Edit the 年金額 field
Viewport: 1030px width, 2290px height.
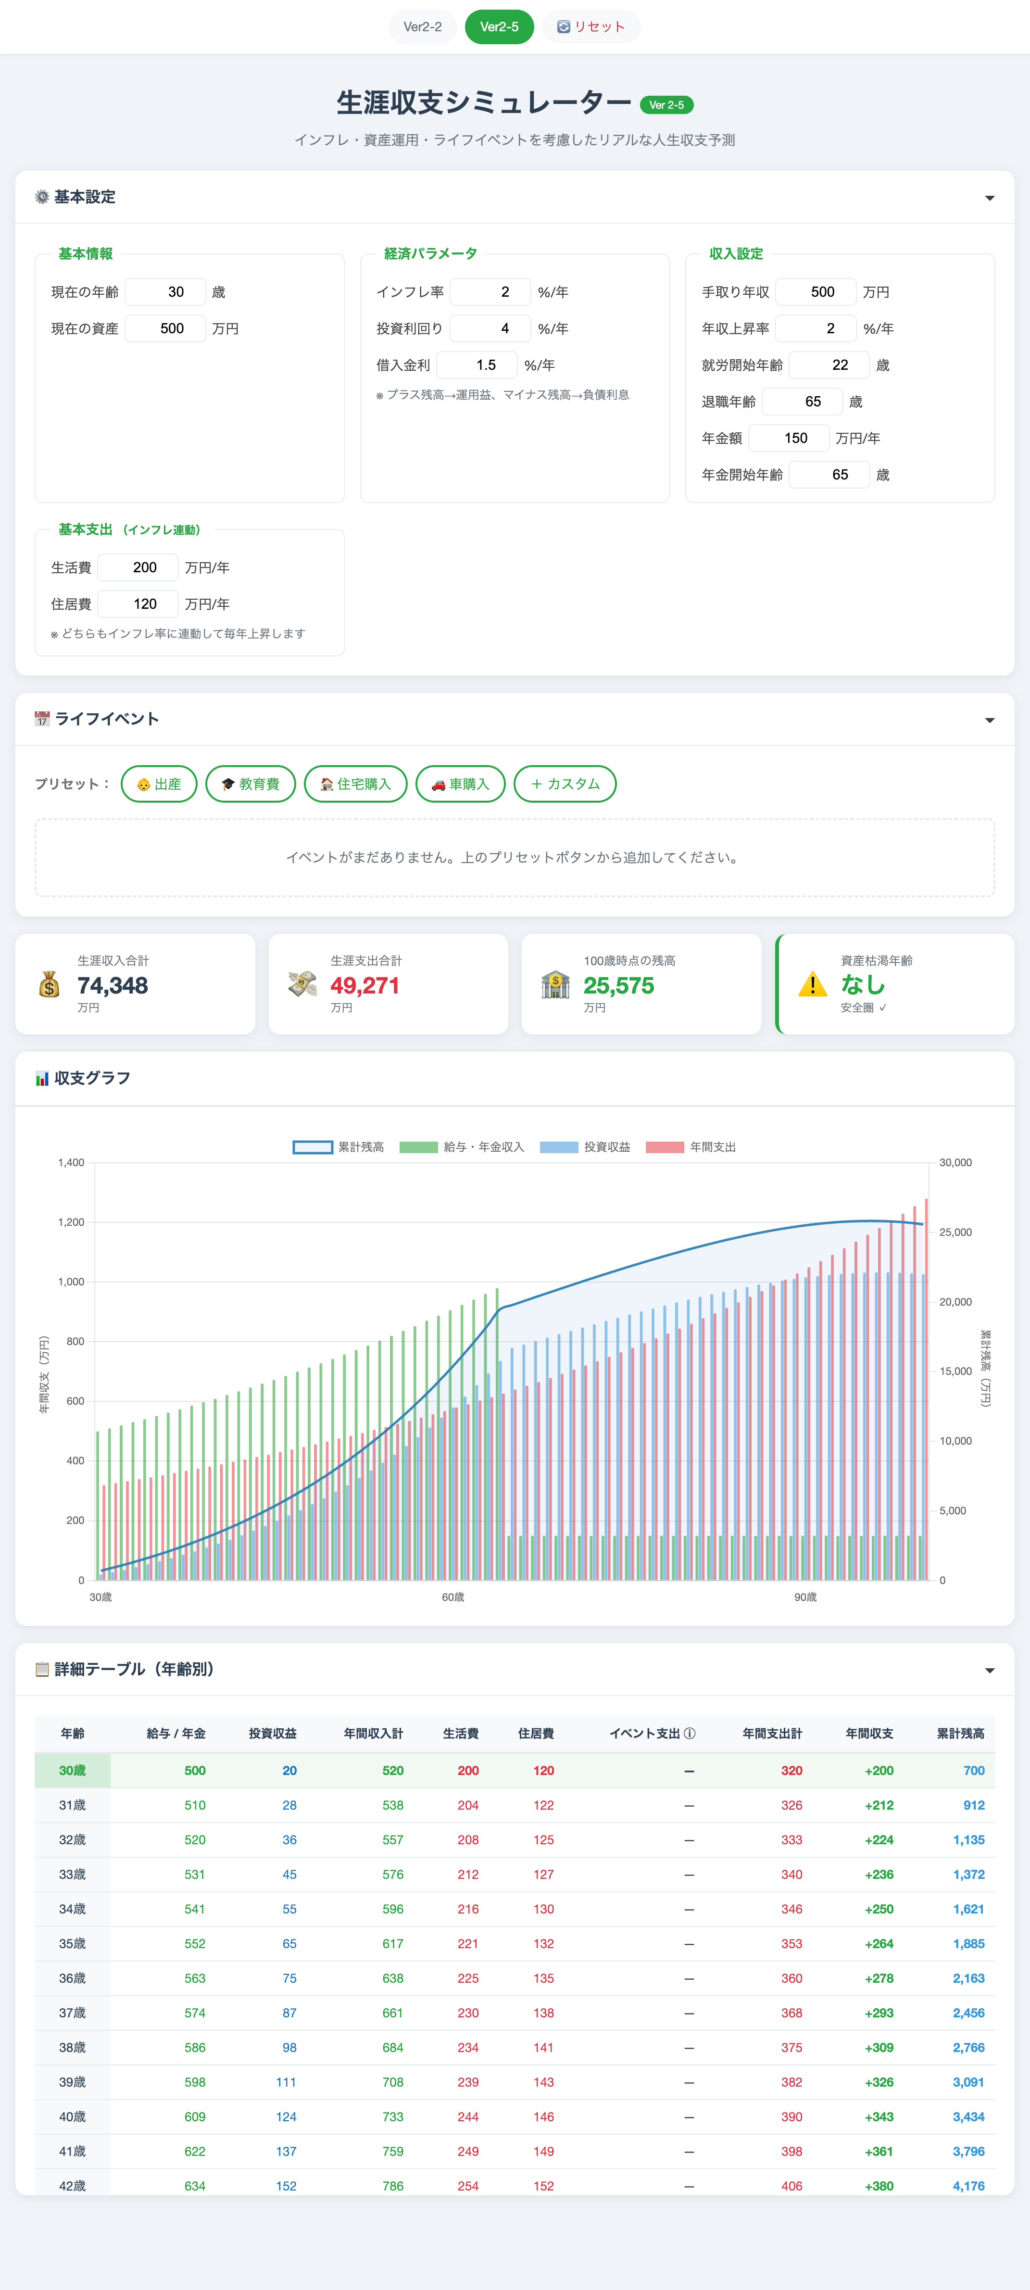pos(789,438)
